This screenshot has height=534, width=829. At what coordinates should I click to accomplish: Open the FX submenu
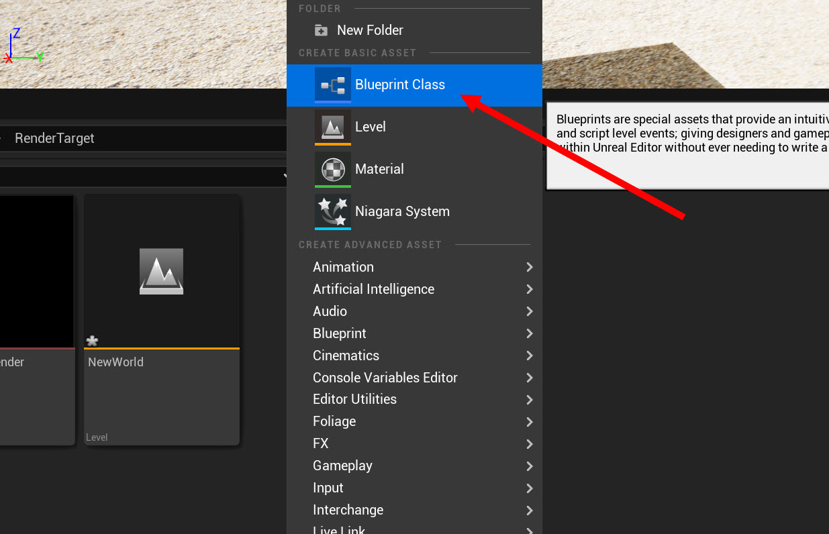pos(414,443)
